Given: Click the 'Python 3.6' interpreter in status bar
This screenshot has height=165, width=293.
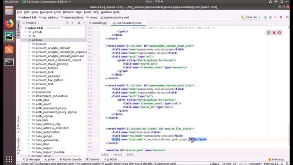Looking at the screenshot, I should click(x=271, y=164).
